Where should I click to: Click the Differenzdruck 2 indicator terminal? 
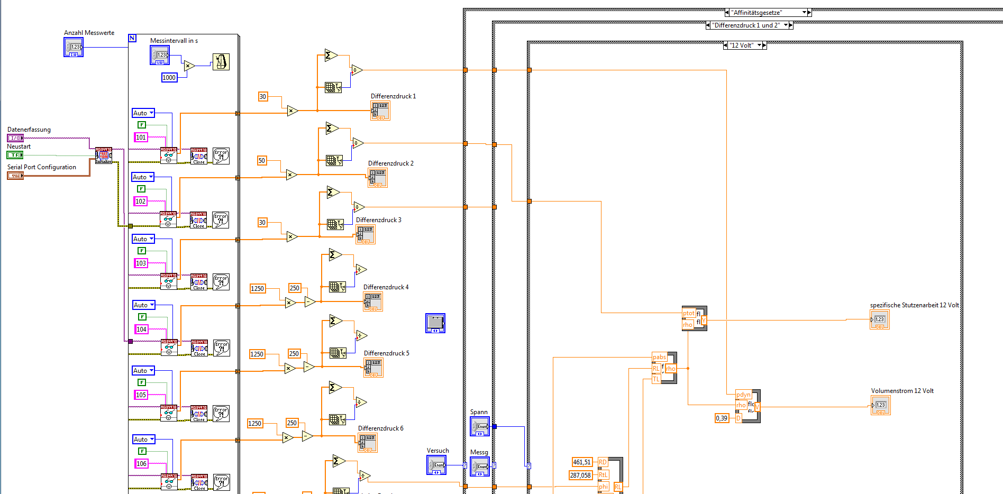(378, 178)
